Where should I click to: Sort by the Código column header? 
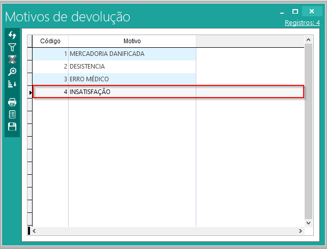(50, 41)
